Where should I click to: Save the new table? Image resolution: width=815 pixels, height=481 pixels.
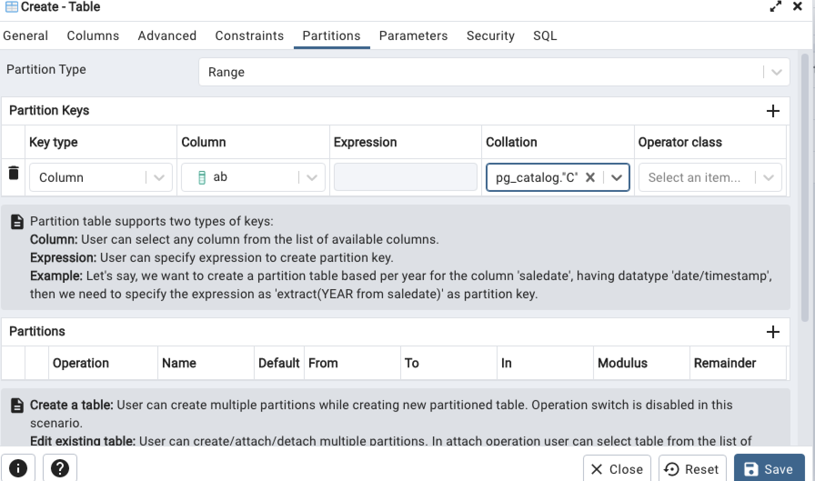[x=769, y=469]
